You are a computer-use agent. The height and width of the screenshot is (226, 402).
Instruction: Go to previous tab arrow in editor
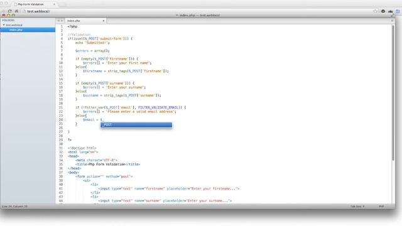(x=58, y=21)
